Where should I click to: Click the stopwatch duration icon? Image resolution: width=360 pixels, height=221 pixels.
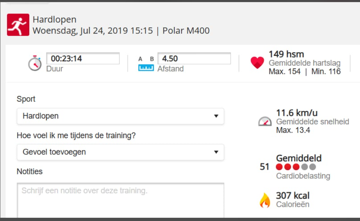tap(35, 63)
